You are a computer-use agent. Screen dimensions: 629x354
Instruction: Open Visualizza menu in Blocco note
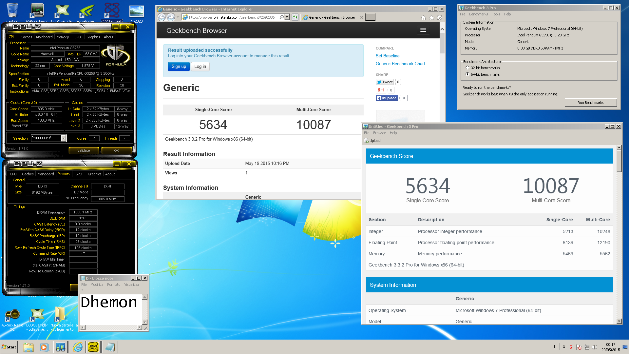(131, 285)
